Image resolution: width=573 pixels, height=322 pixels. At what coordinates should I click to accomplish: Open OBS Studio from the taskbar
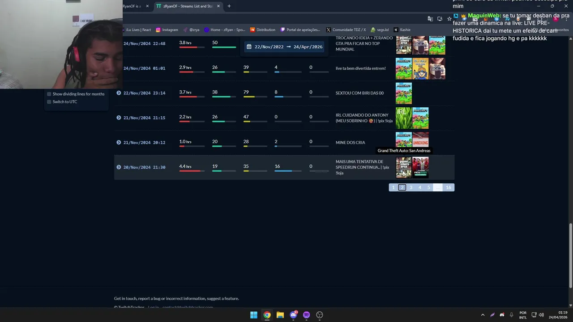(320, 315)
